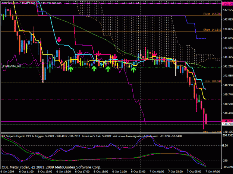Select tall white candle near 6 Oct 13:00
233x174 pixels.
tap(43, 71)
